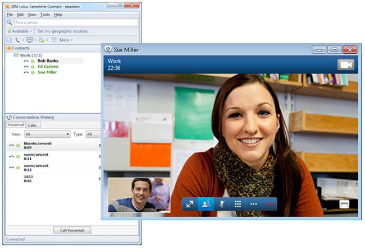The height and width of the screenshot is (251, 365).
Task: Mute the microphone in video call
Action: pyautogui.click(x=222, y=204)
